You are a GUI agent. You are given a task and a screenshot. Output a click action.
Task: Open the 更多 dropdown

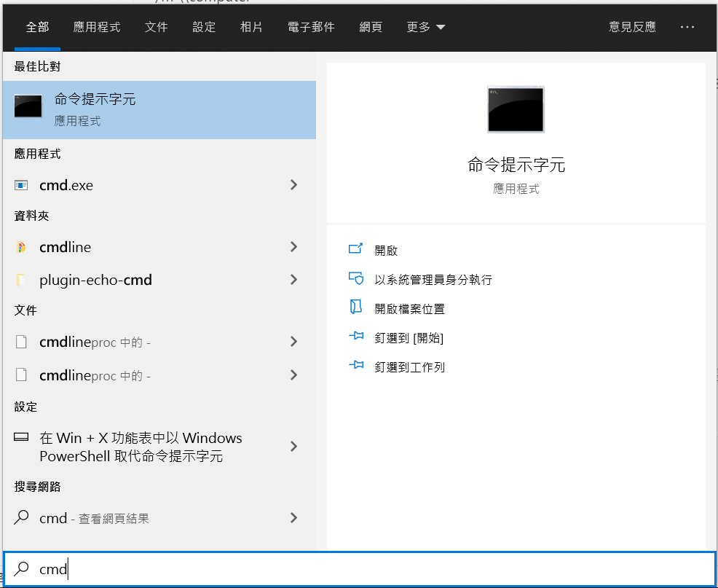pyautogui.click(x=426, y=27)
